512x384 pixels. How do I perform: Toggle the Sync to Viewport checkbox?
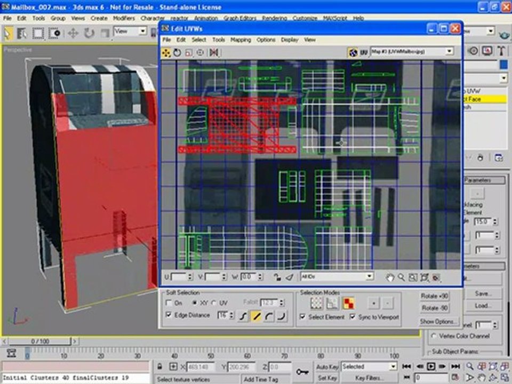click(353, 317)
